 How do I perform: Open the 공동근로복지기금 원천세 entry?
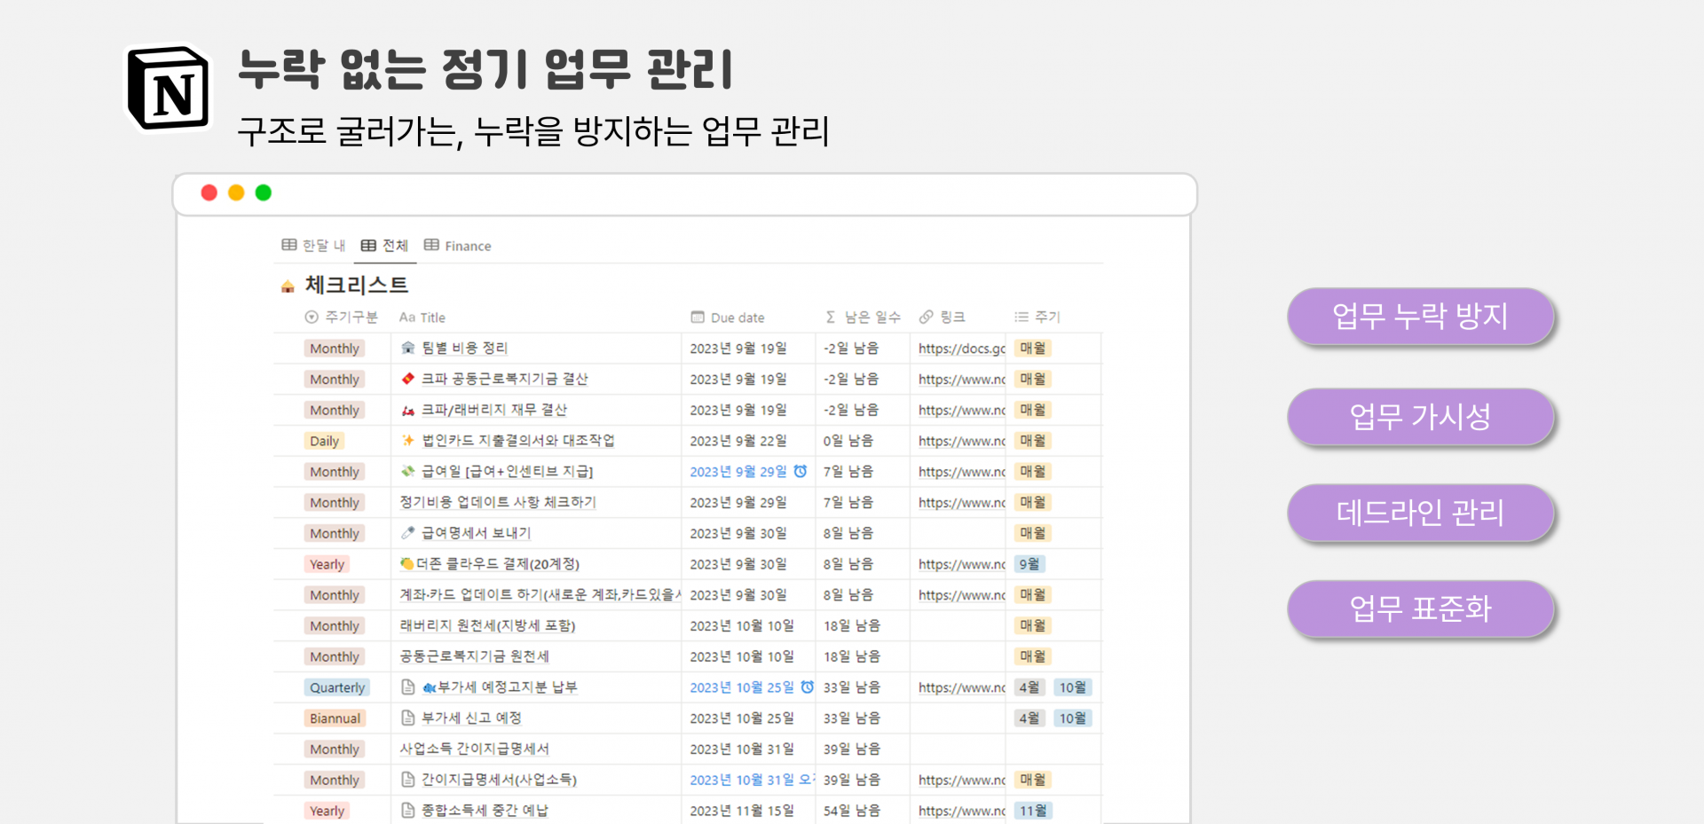tap(474, 656)
